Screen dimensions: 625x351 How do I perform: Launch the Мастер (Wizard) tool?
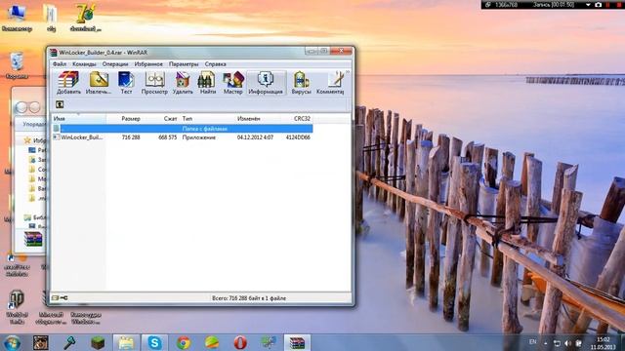pyautogui.click(x=232, y=83)
